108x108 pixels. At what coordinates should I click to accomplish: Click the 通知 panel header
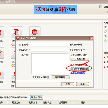[x=106, y=53]
